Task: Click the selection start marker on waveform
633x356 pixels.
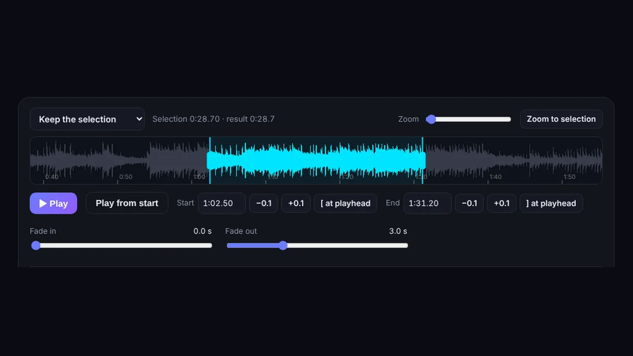Action: point(210,161)
